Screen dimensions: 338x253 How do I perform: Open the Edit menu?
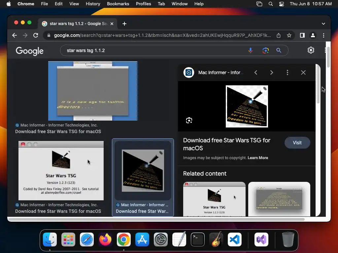(x=58, y=4)
